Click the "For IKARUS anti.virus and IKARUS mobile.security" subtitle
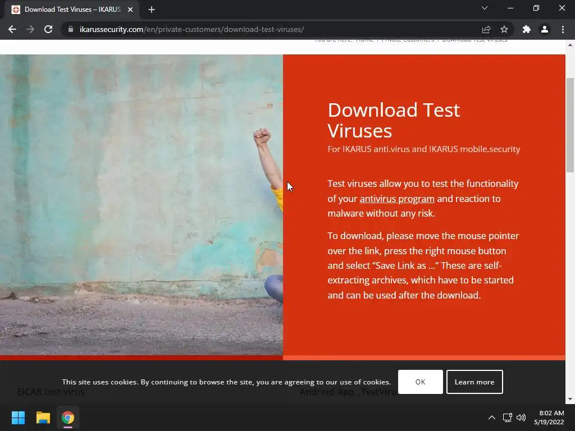 click(x=423, y=149)
